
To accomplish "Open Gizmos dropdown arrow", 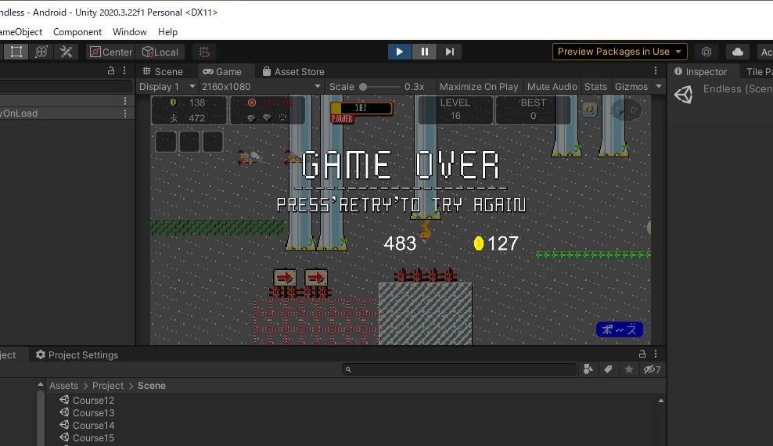I will coord(659,86).
